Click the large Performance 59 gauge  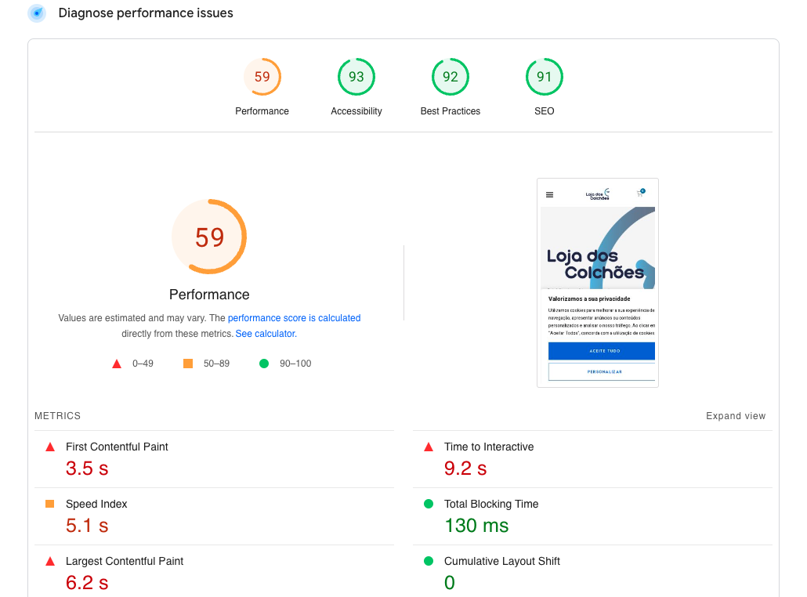point(209,237)
